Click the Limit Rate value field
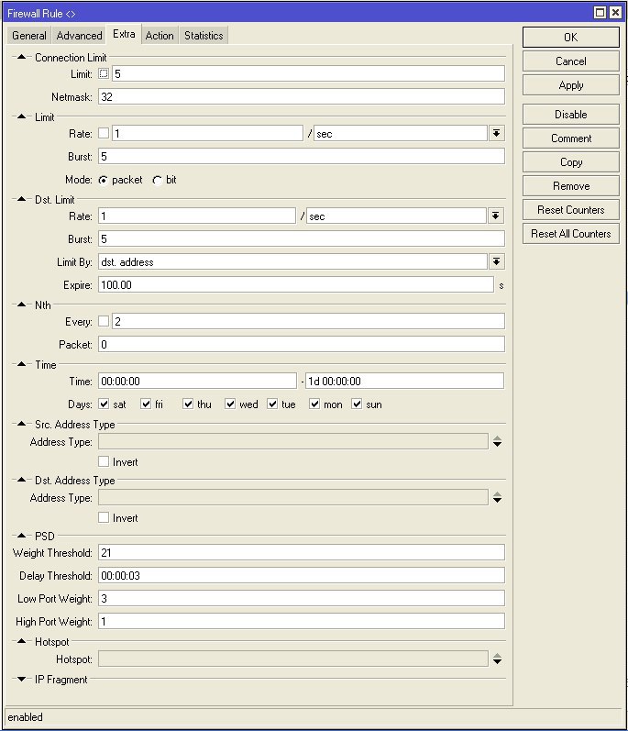This screenshot has height=731, width=628. click(x=207, y=133)
